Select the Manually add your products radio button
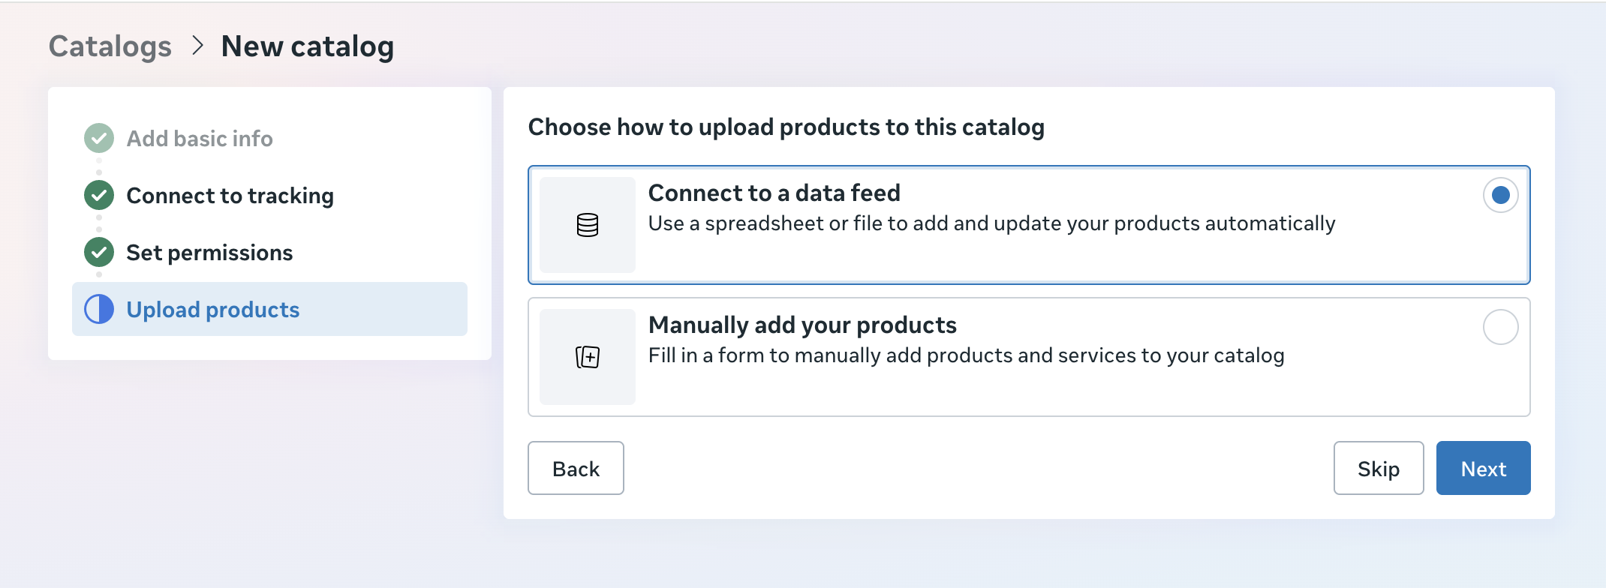The width and height of the screenshot is (1606, 588). (x=1500, y=328)
